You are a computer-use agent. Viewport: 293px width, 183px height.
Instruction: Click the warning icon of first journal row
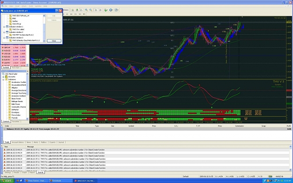point(5,150)
